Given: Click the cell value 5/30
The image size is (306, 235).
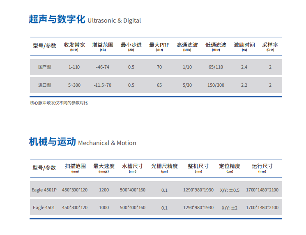Looking at the screenshot, I should click(x=187, y=85).
